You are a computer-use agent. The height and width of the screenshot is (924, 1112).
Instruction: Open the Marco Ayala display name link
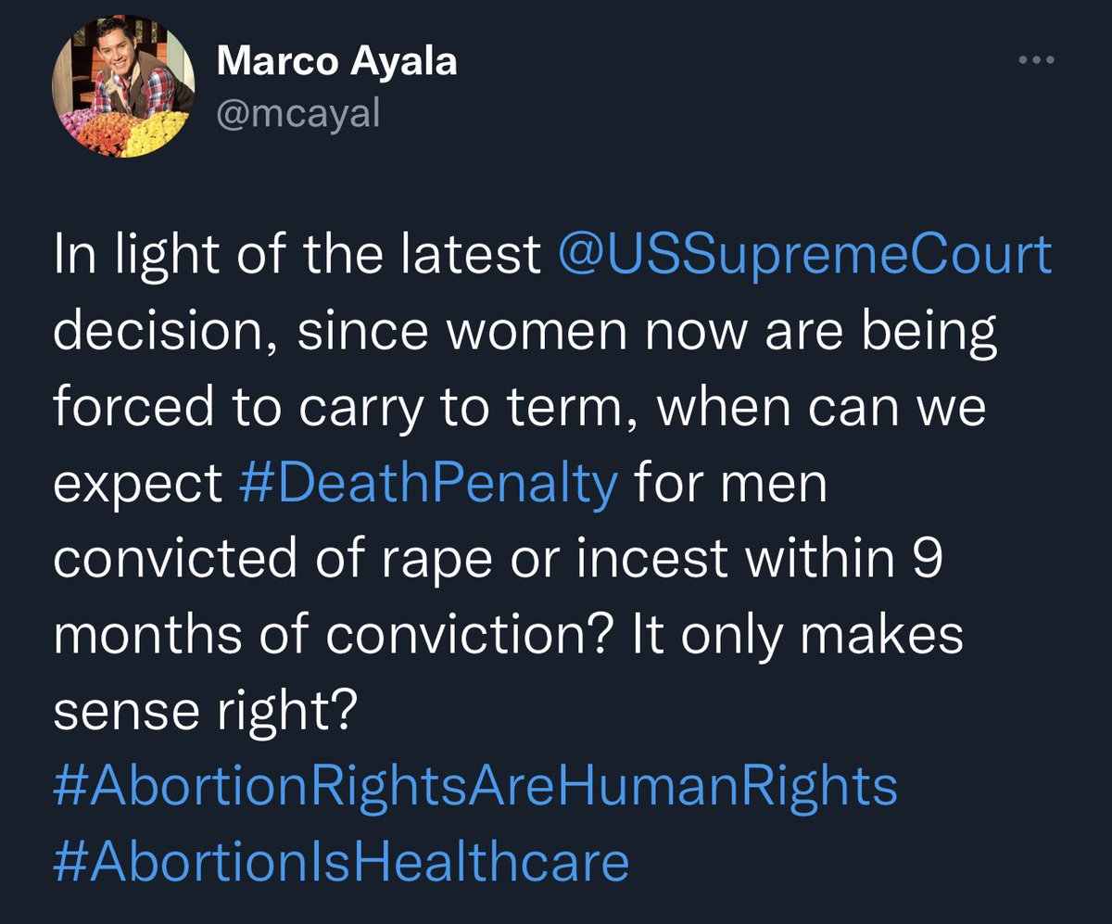pos(336,63)
